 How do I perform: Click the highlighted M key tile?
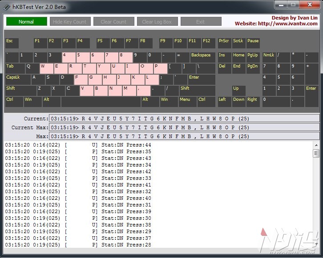pyautogui.click(x=129, y=91)
